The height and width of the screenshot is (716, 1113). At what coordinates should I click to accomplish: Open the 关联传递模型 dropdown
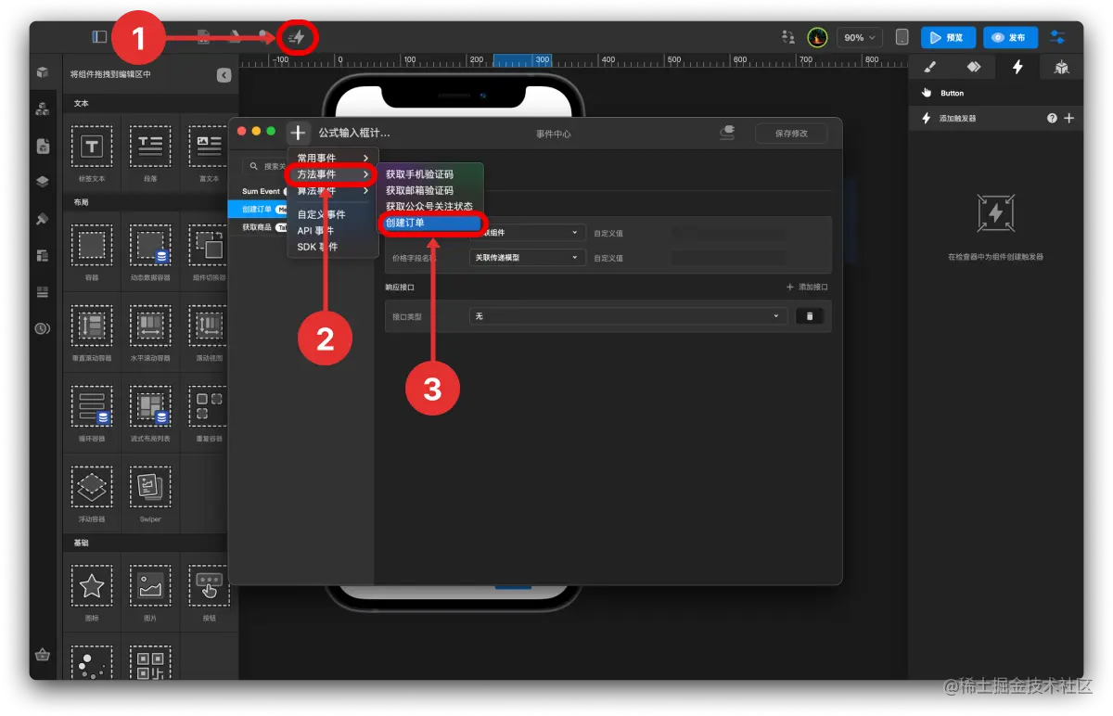click(x=527, y=257)
